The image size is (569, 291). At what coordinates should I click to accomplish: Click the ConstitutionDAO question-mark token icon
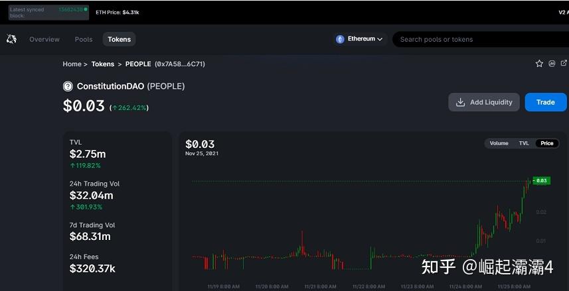pyautogui.click(x=68, y=86)
